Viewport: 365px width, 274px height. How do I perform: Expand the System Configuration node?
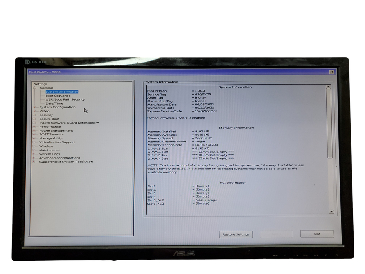34,107
